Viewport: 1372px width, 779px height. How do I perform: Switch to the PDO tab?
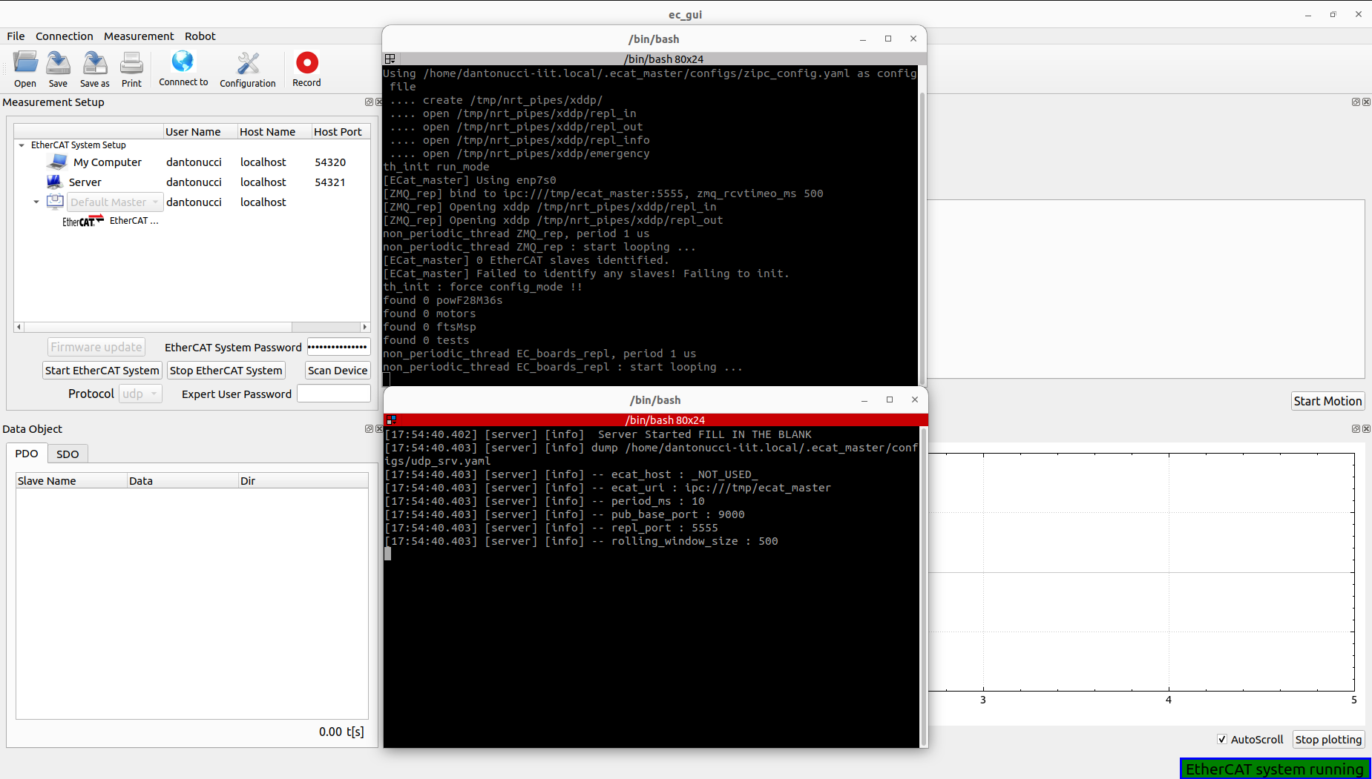[27, 454]
